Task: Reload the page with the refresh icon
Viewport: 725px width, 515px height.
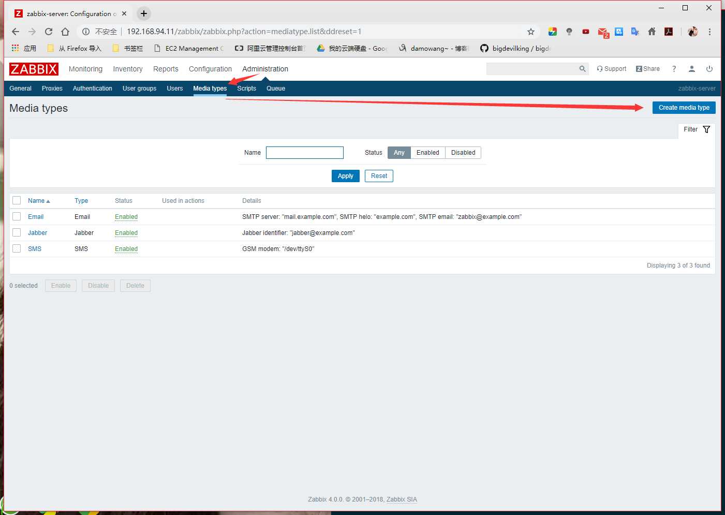Action: click(49, 32)
